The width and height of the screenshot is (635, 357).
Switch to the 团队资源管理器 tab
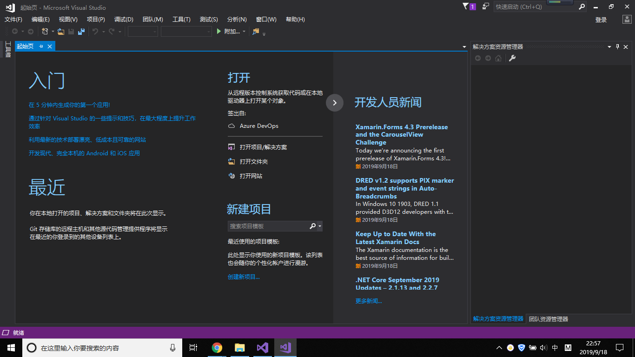click(x=549, y=319)
